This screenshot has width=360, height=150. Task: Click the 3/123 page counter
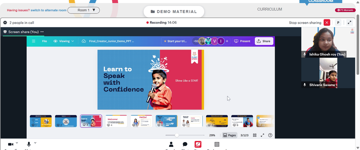(x=244, y=135)
